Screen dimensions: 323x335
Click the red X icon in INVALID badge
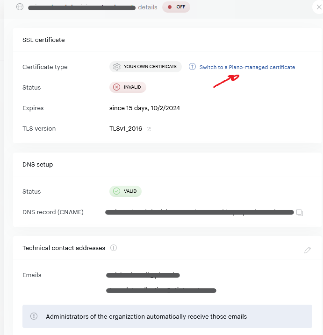(x=117, y=87)
